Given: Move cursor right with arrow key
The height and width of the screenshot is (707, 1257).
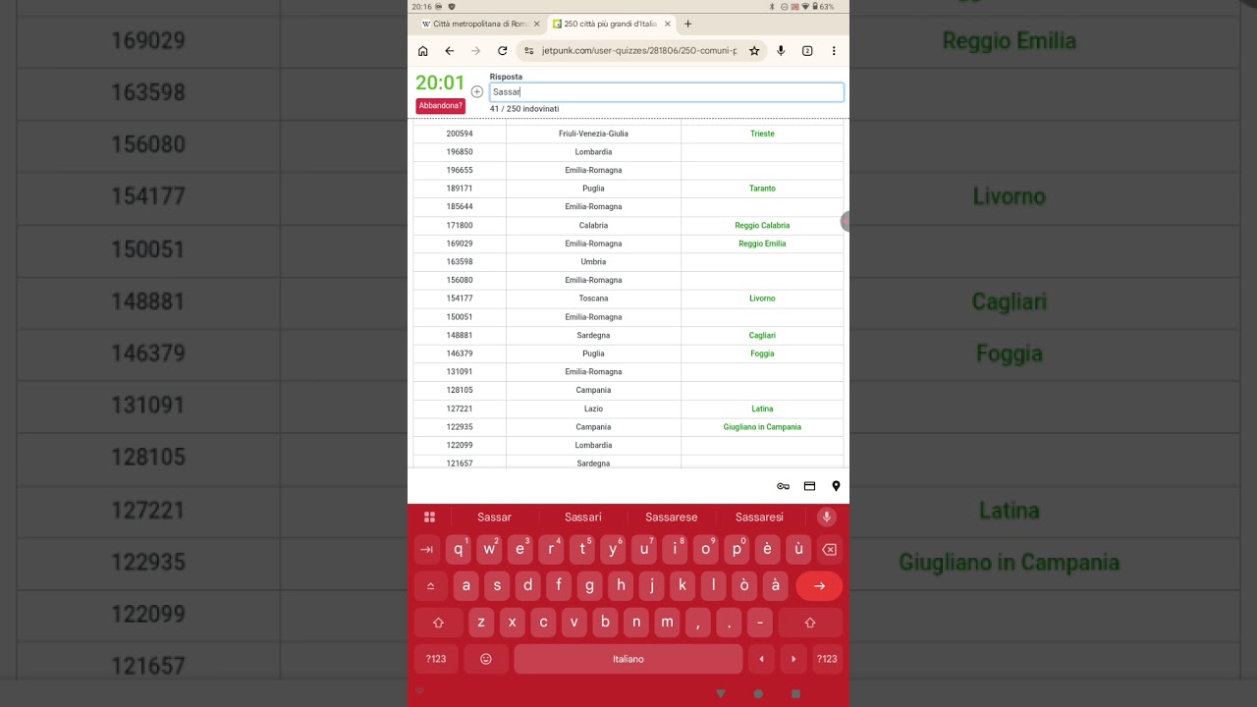Looking at the screenshot, I should 793,659.
